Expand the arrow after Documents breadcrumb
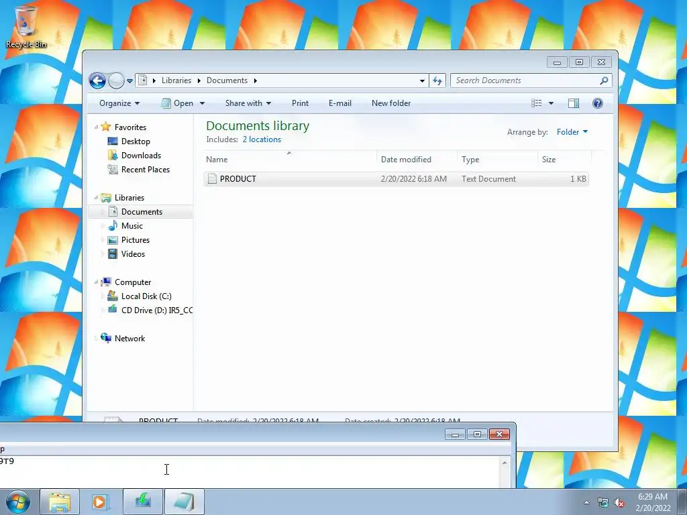This screenshot has width=687, height=515. click(x=256, y=80)
